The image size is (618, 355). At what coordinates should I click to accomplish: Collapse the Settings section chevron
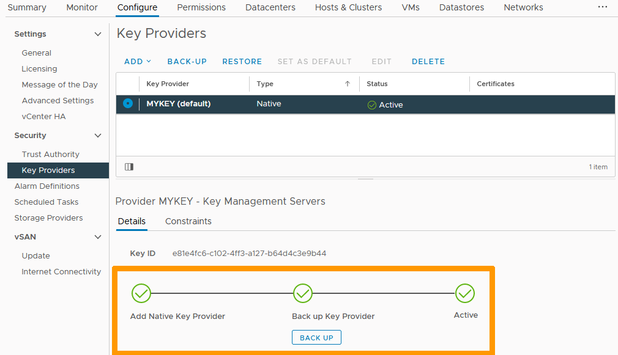(x=98, y=34)
